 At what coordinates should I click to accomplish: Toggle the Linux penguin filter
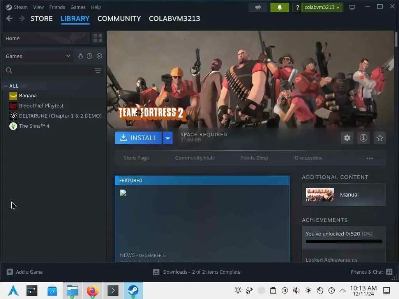[80, 56]
